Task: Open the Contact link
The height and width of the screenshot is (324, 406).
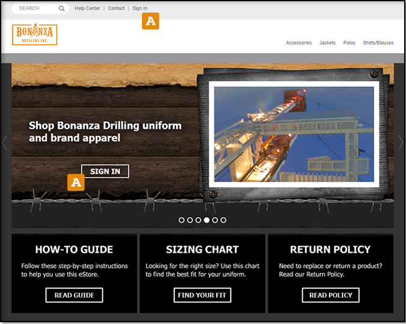Action: 116,8
